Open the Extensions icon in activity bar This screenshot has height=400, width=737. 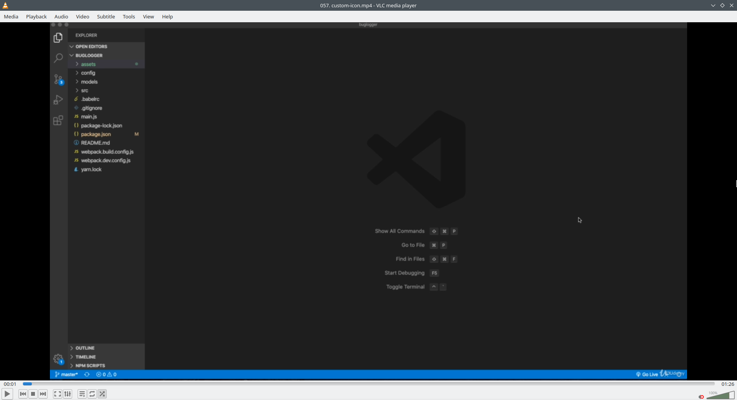point(58,120)
